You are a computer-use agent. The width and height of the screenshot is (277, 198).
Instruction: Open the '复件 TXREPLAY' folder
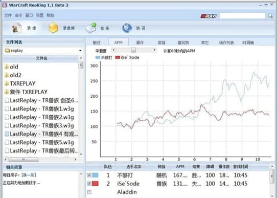[26, 92]
